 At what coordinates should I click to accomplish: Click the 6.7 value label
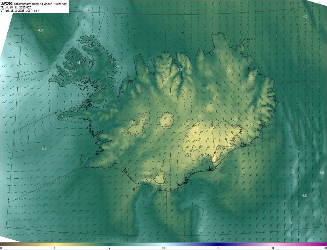click(117, 66)
